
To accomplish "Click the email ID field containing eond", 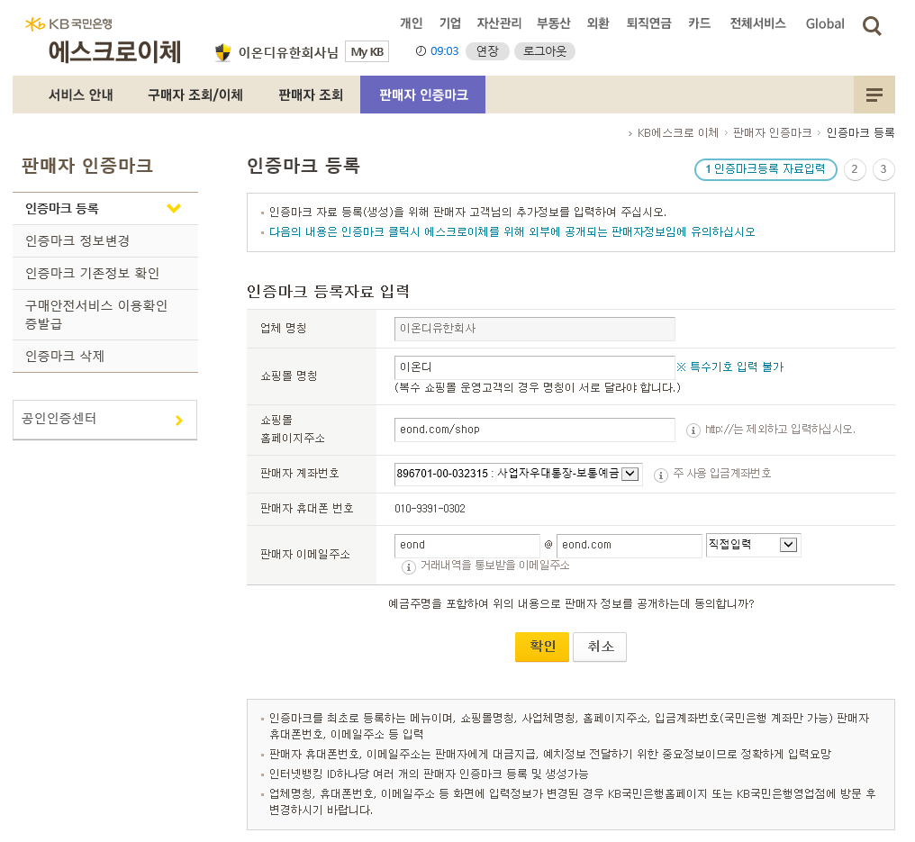I will click(467, 545).
